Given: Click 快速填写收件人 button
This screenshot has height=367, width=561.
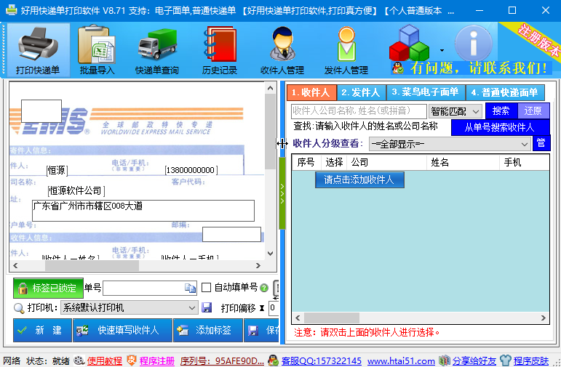Looking at the screenshot, I should [x=122, y=330].
